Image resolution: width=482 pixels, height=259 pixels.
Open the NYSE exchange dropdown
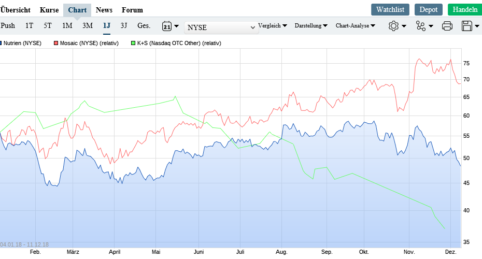[x=221, y=27]
